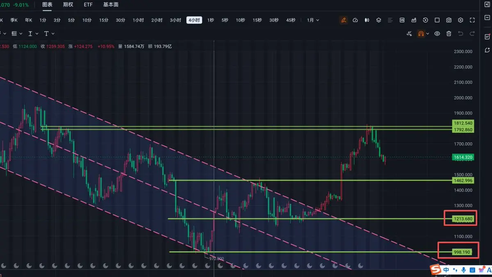Undo the last drawing action
Image resolution: width=492 pixels, height=277 pixels.
[x=460, y=34]
